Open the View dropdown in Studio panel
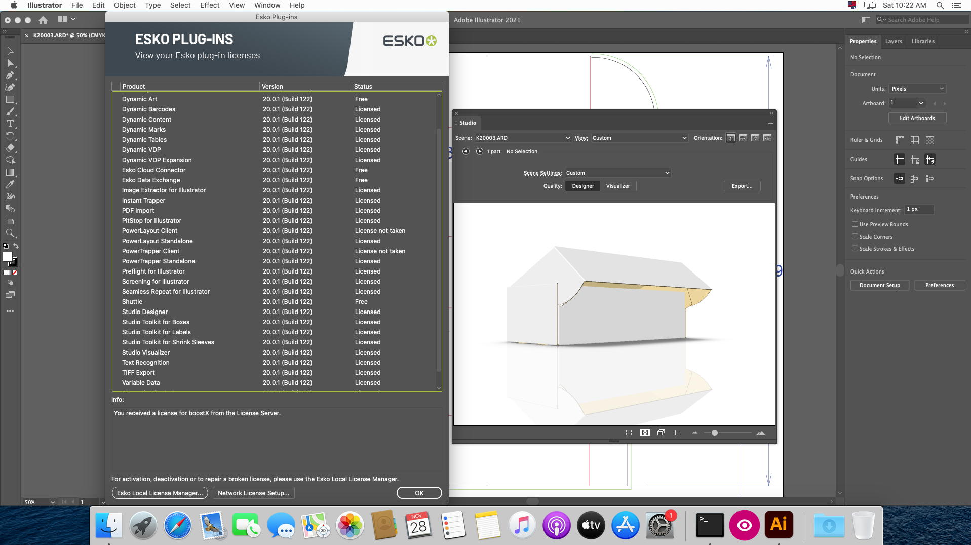 click(x=638, y=138)
